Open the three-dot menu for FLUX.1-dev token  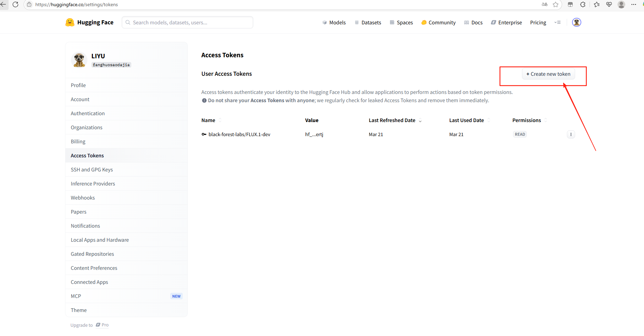571,134
